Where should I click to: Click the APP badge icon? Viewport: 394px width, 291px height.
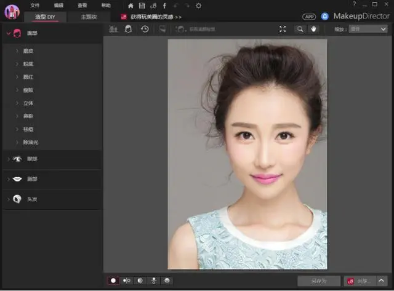coord(309,17)
